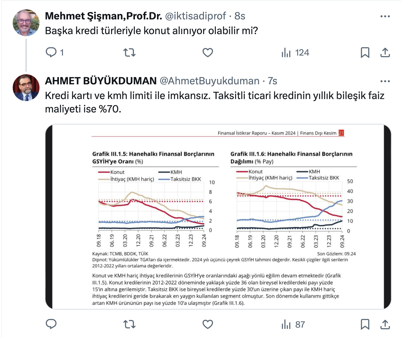
Task: Click the AHMET BÜYÜKDUMAN display name
Action: (x=101, y=81)
